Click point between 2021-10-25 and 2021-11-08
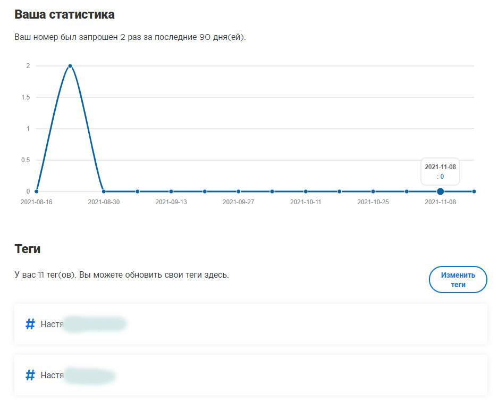 407,191
